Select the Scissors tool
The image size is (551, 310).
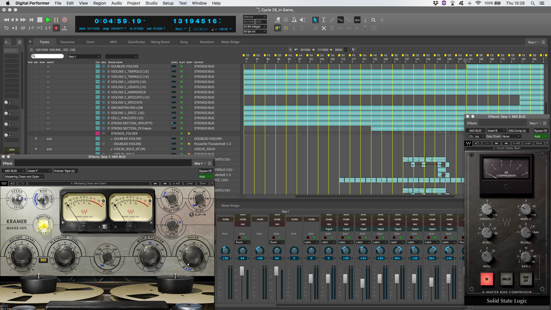332,28
